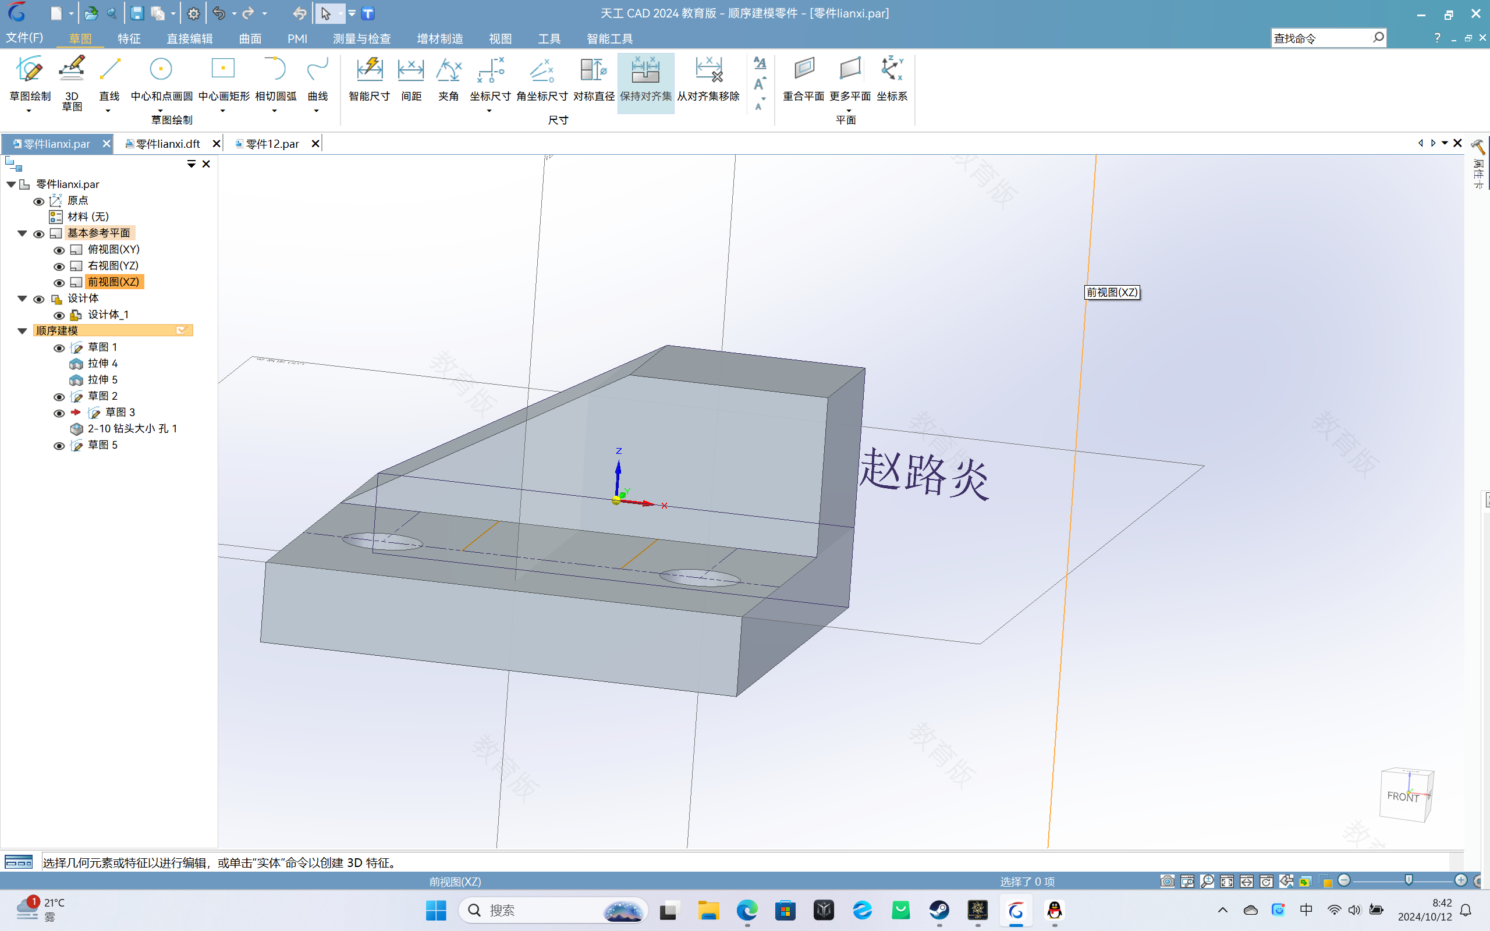The width and height of the screenshot is (1490, 931).
Task: Open options with the gear icon
Action: click(193, 13)
